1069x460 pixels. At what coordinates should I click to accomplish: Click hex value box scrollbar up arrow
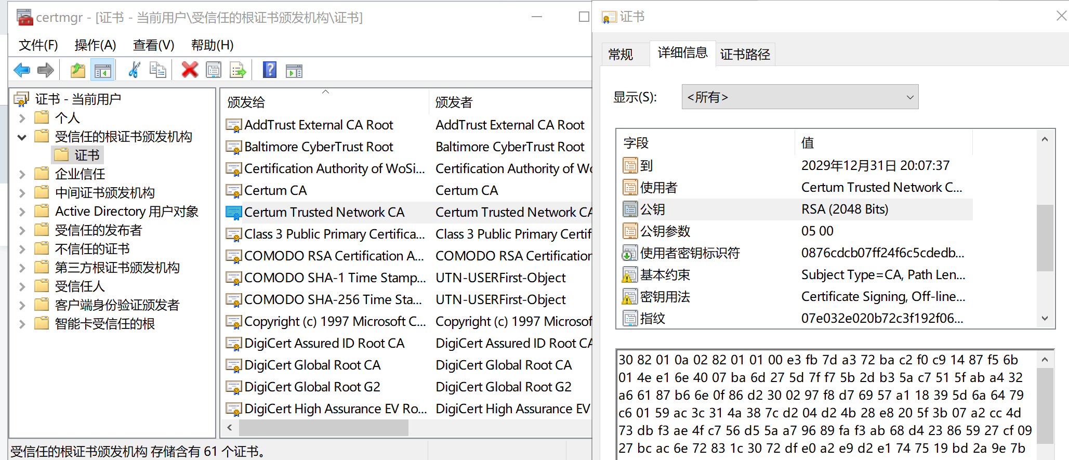(x=1045, y=359)
